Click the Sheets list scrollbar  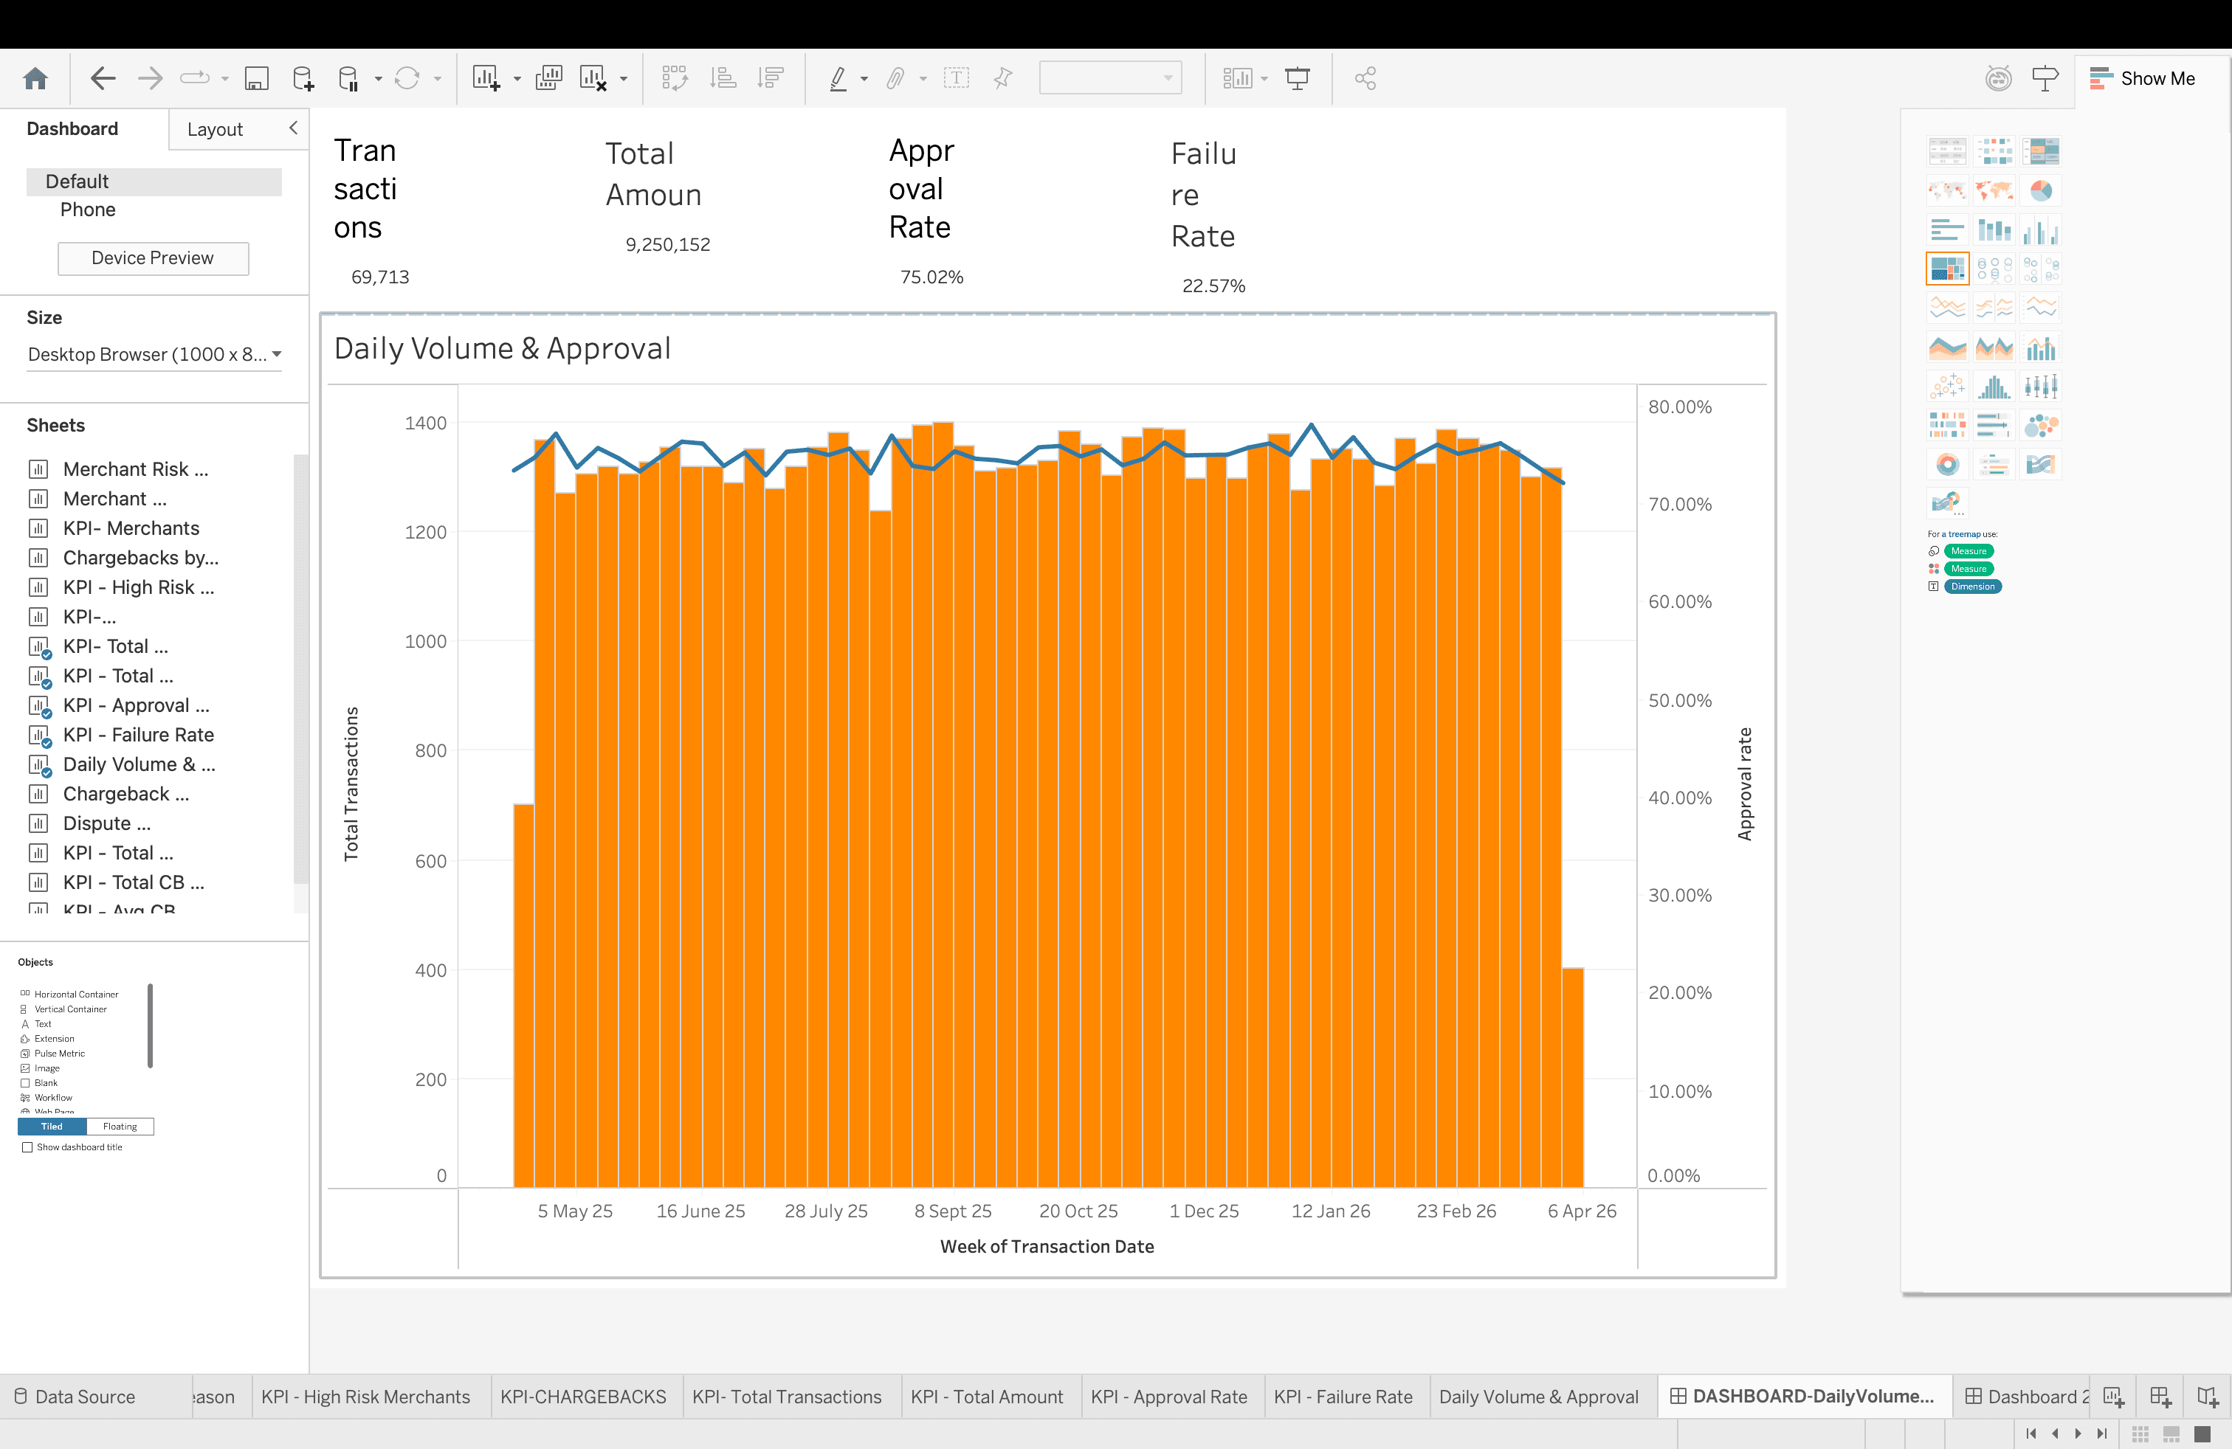click(x=300, y=669)
